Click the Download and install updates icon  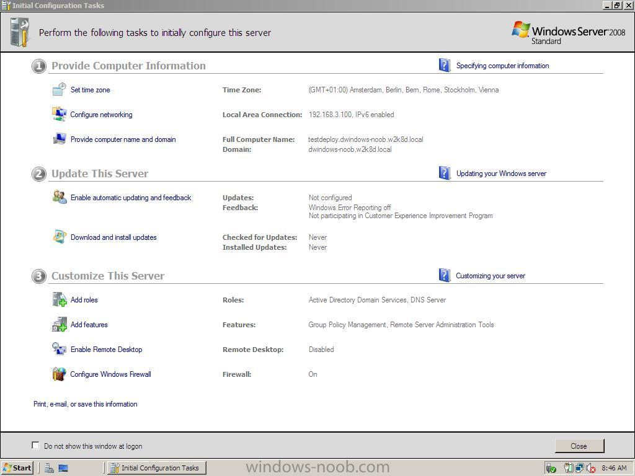(x=60, y=237)
